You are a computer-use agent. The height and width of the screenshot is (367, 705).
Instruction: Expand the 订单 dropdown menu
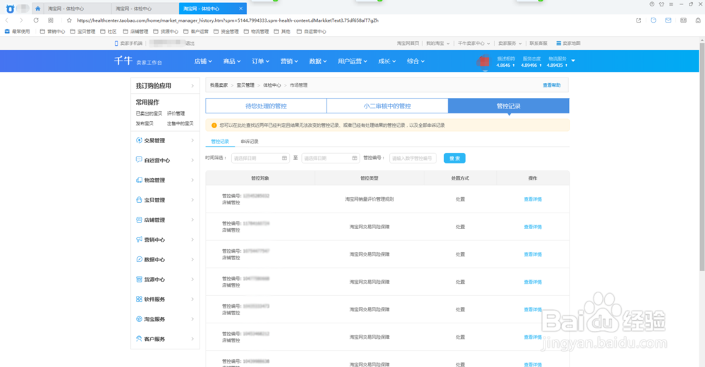point(261,61)
